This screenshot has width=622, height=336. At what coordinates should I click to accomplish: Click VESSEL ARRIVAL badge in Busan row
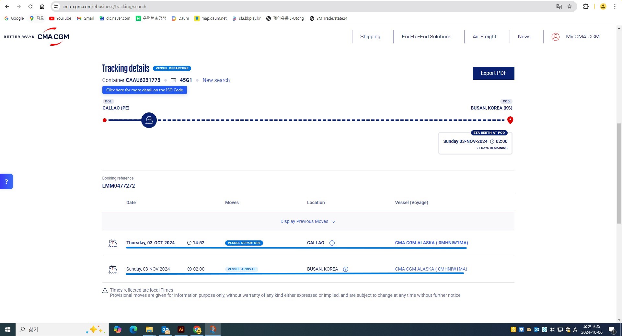click(x=241, y=269)
